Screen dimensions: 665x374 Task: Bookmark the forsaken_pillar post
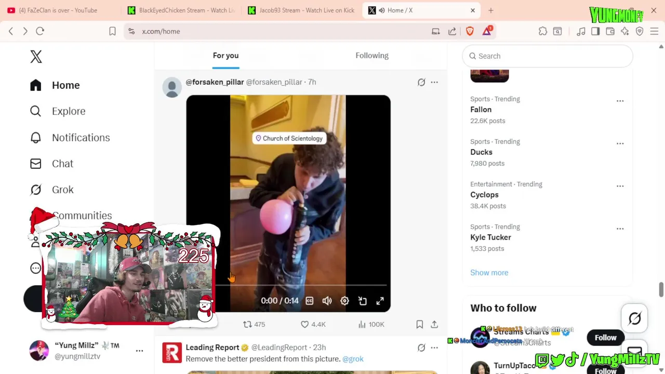pos(419,324)
